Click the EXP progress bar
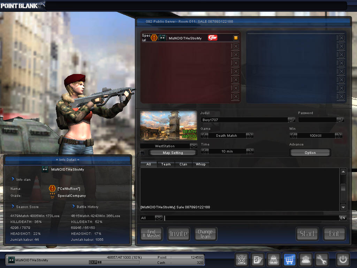 click(114, 262)
